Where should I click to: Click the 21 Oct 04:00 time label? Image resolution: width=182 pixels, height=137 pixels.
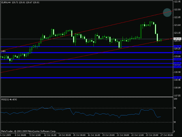coord(123,135)
